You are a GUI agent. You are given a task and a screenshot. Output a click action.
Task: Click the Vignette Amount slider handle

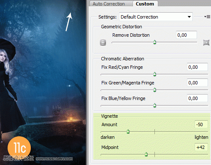coord(128,132)
